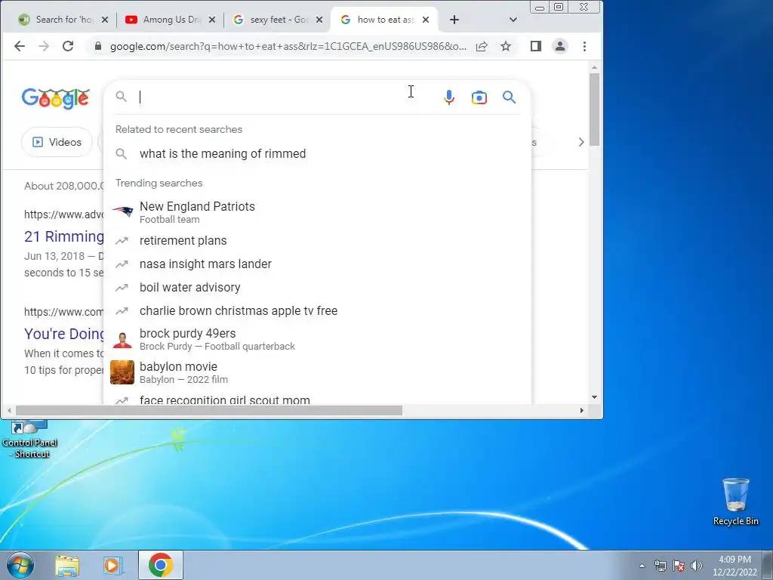Open the Chrome profile avatar

560,46
